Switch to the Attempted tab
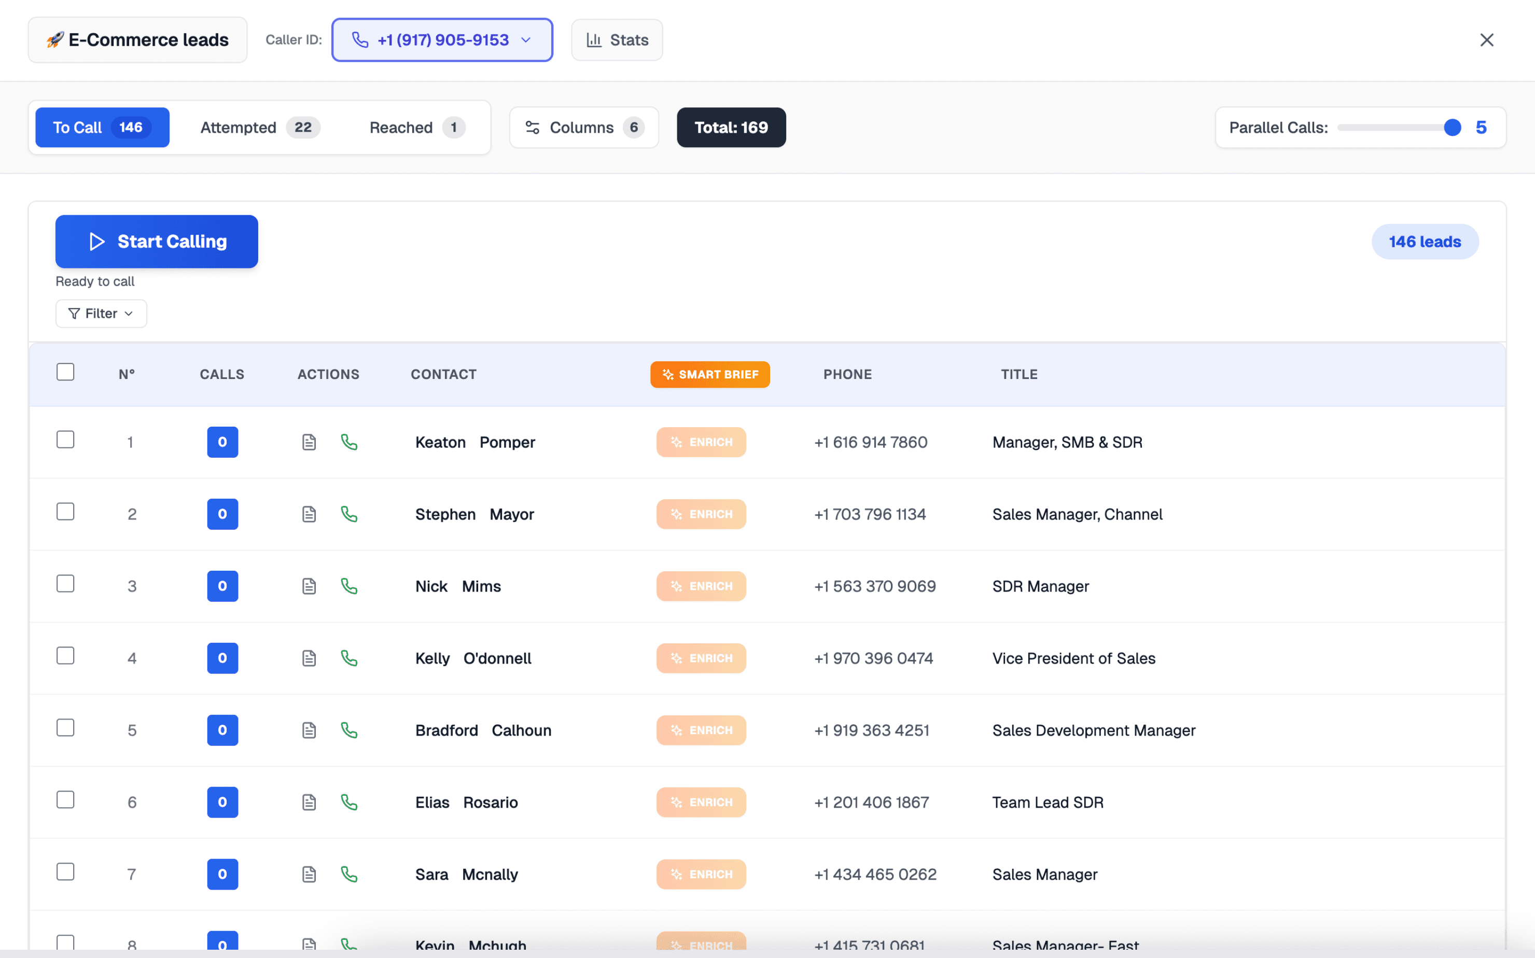The width and height of the screenshot is (1535, 958). 259,128
